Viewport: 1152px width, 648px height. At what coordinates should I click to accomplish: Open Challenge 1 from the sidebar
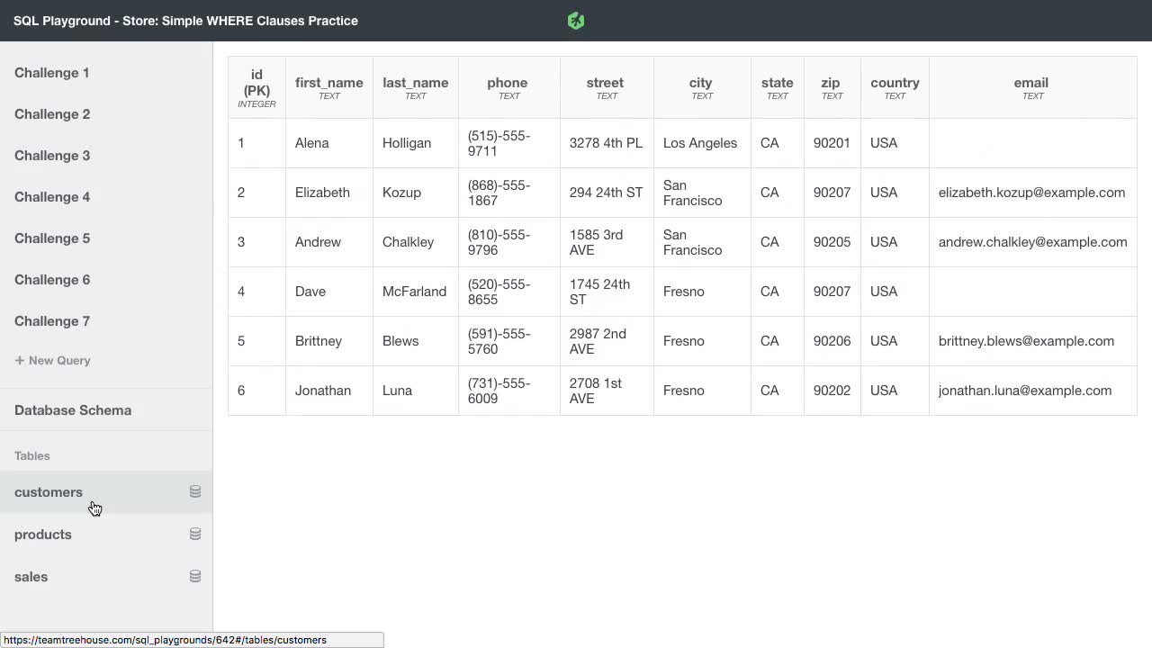(51, 73)
